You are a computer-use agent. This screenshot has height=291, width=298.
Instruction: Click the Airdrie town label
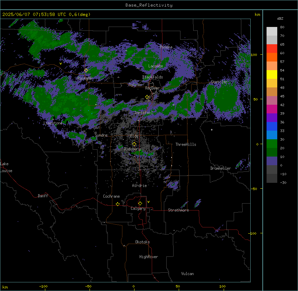pyautogui.click(x=139, y=186)
